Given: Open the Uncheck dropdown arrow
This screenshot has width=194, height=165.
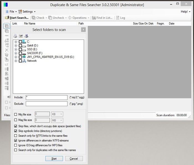Looking at the screenshot, I should (x=66, y=18).
